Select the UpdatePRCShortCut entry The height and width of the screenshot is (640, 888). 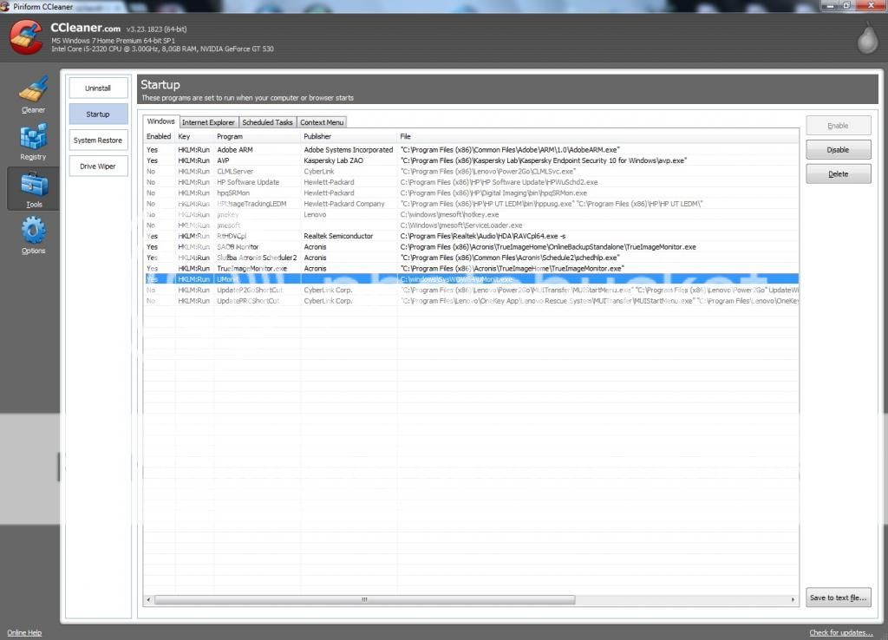tap(471, 301)
